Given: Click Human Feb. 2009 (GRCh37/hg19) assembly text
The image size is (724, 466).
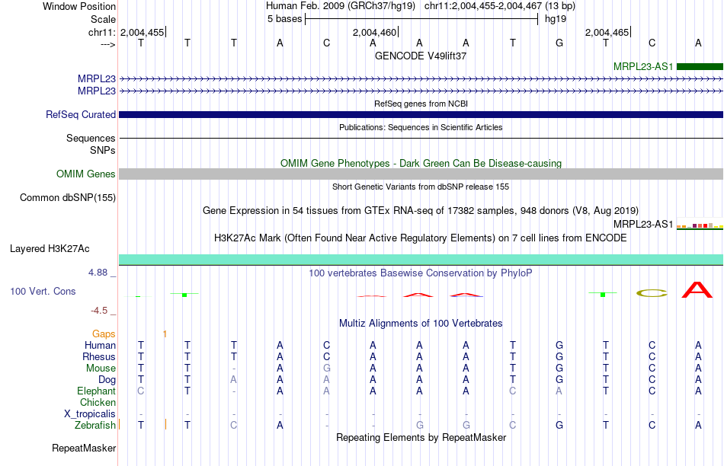Looking at the screenshot, I should point(341,6).
